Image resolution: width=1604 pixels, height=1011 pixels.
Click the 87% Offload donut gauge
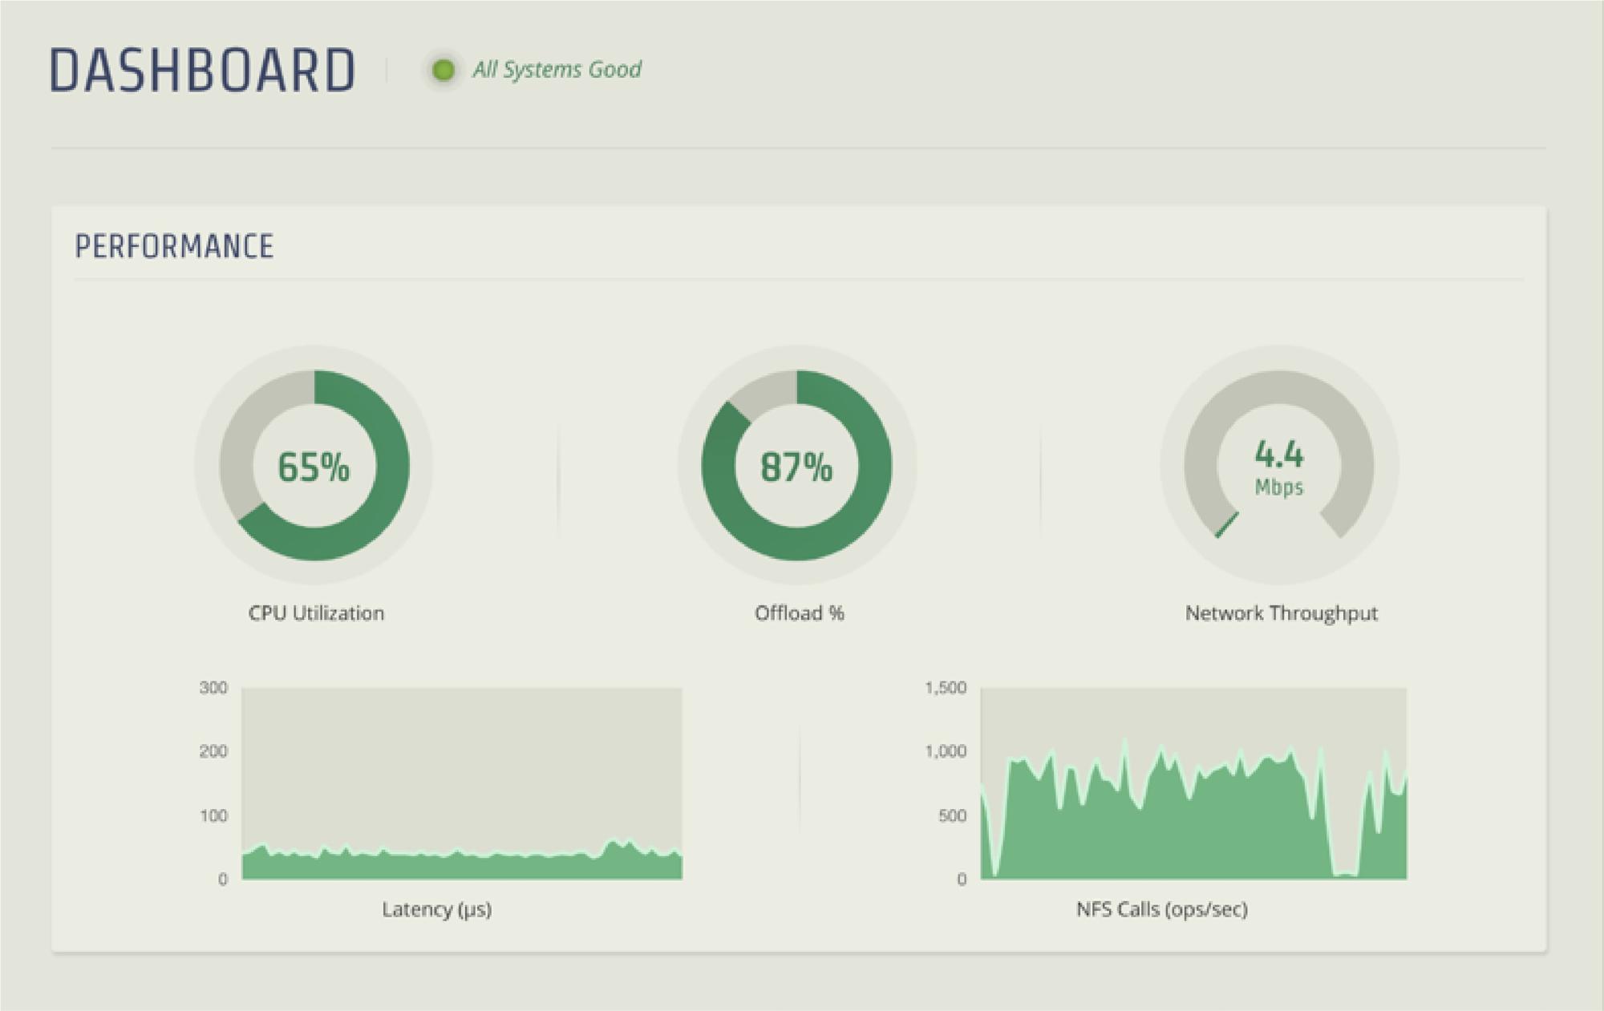pyautogui.click(x=796, y=467)
